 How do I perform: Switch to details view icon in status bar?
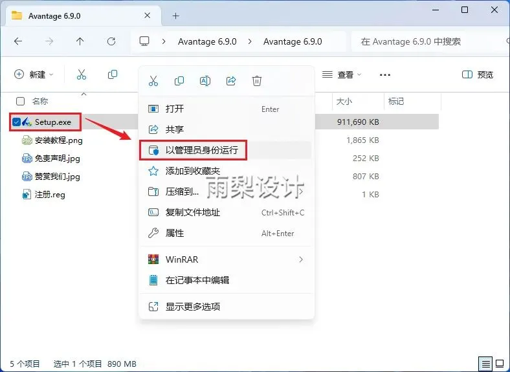pos(485,363)
